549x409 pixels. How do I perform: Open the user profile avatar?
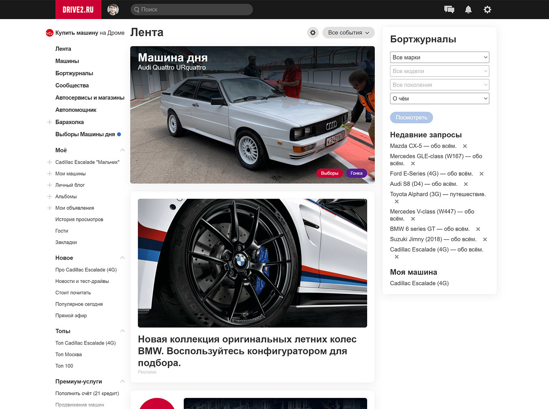tap(113, 10)
